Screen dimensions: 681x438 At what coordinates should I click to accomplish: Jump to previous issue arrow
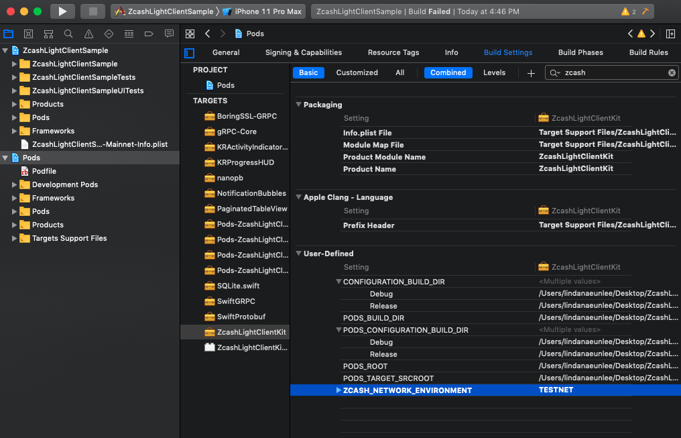coord(630,34)
